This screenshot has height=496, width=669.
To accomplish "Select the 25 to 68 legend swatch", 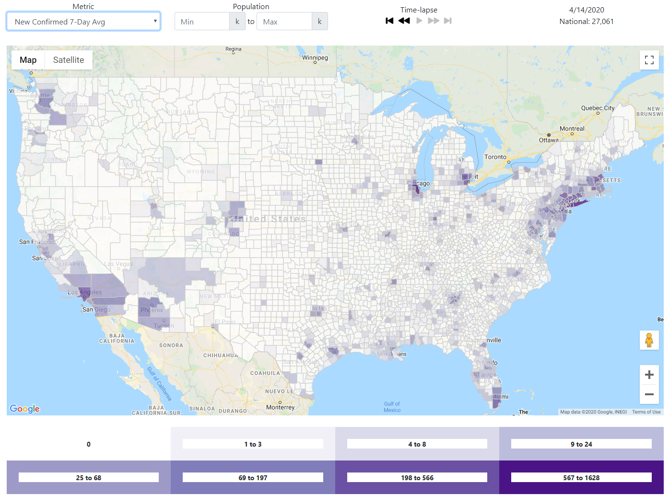I will [x=89, y=478].
